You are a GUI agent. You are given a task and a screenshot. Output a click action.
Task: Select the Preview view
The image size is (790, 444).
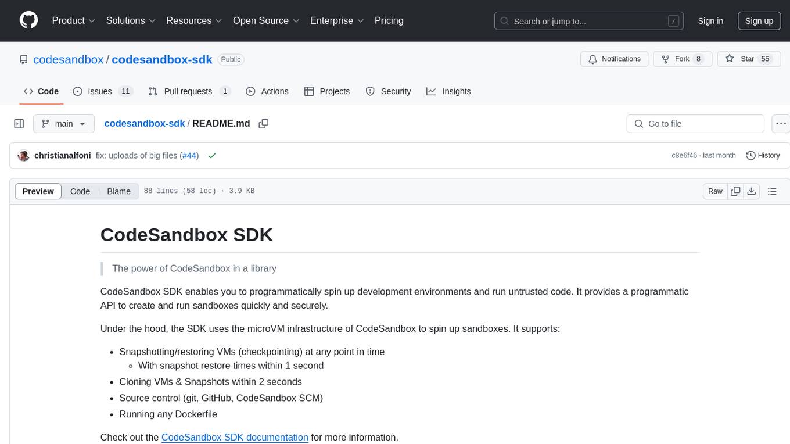tap(38, 191)
